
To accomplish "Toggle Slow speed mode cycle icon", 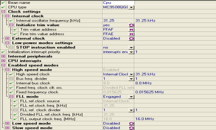I will pos(131,128).
